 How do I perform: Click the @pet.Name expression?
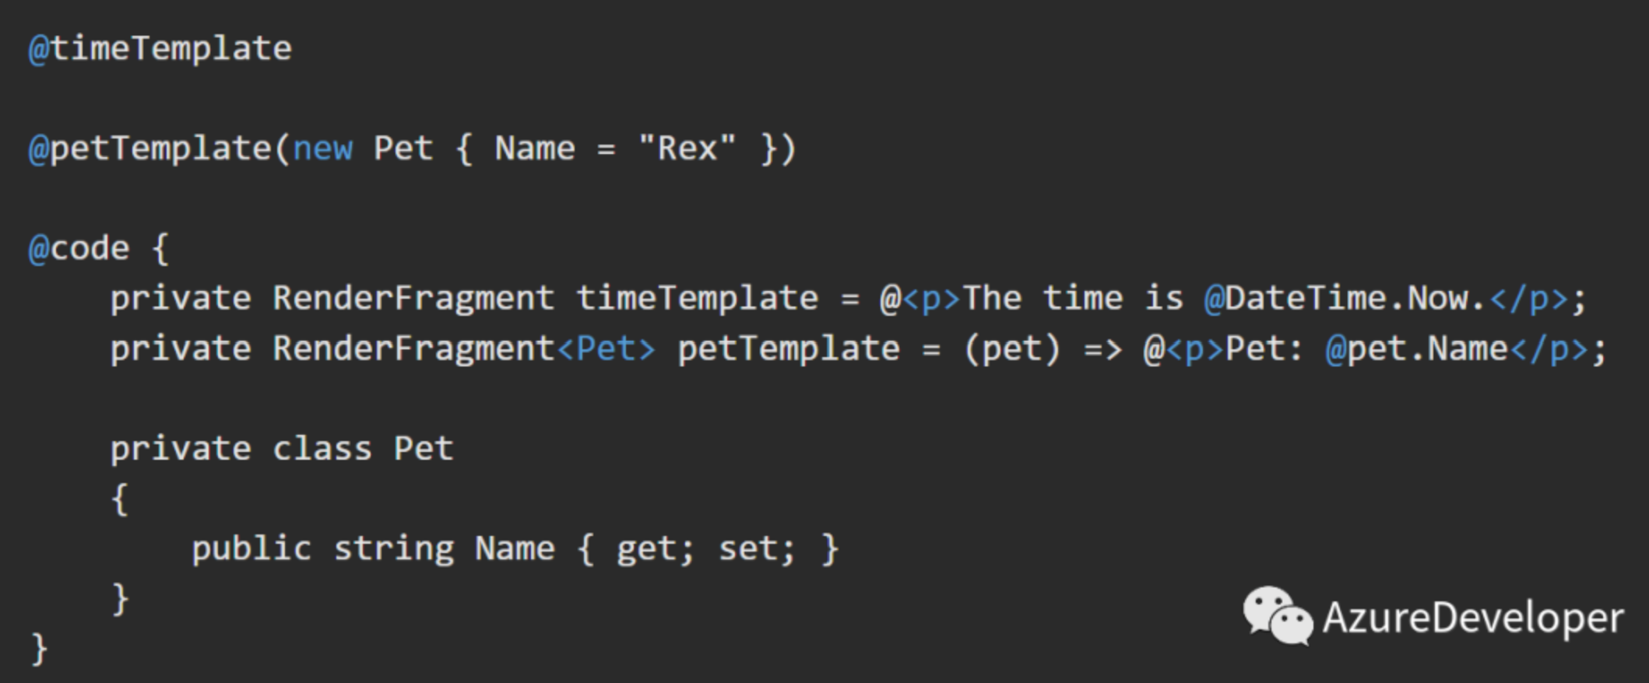pos(1417,349)
